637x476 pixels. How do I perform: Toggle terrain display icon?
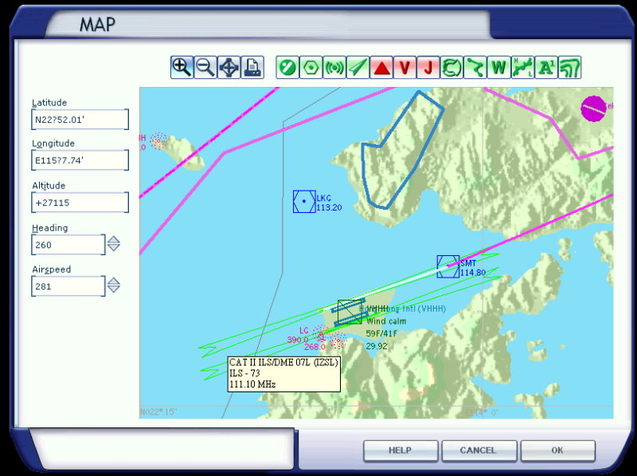[569, 67]
